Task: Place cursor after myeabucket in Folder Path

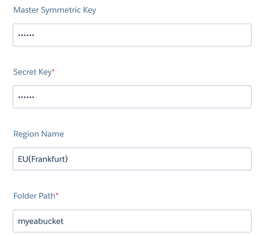Action: pyautogui.click(x=64, y=221)
